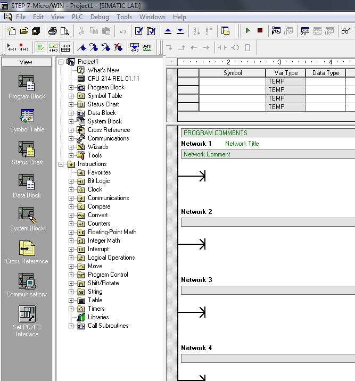
Task: Open the View menu
Action: coord(57,17)
